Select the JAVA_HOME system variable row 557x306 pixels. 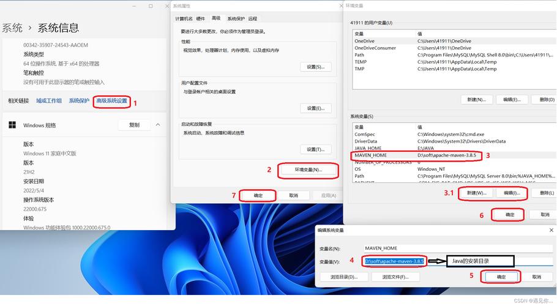tap(454, 148)
